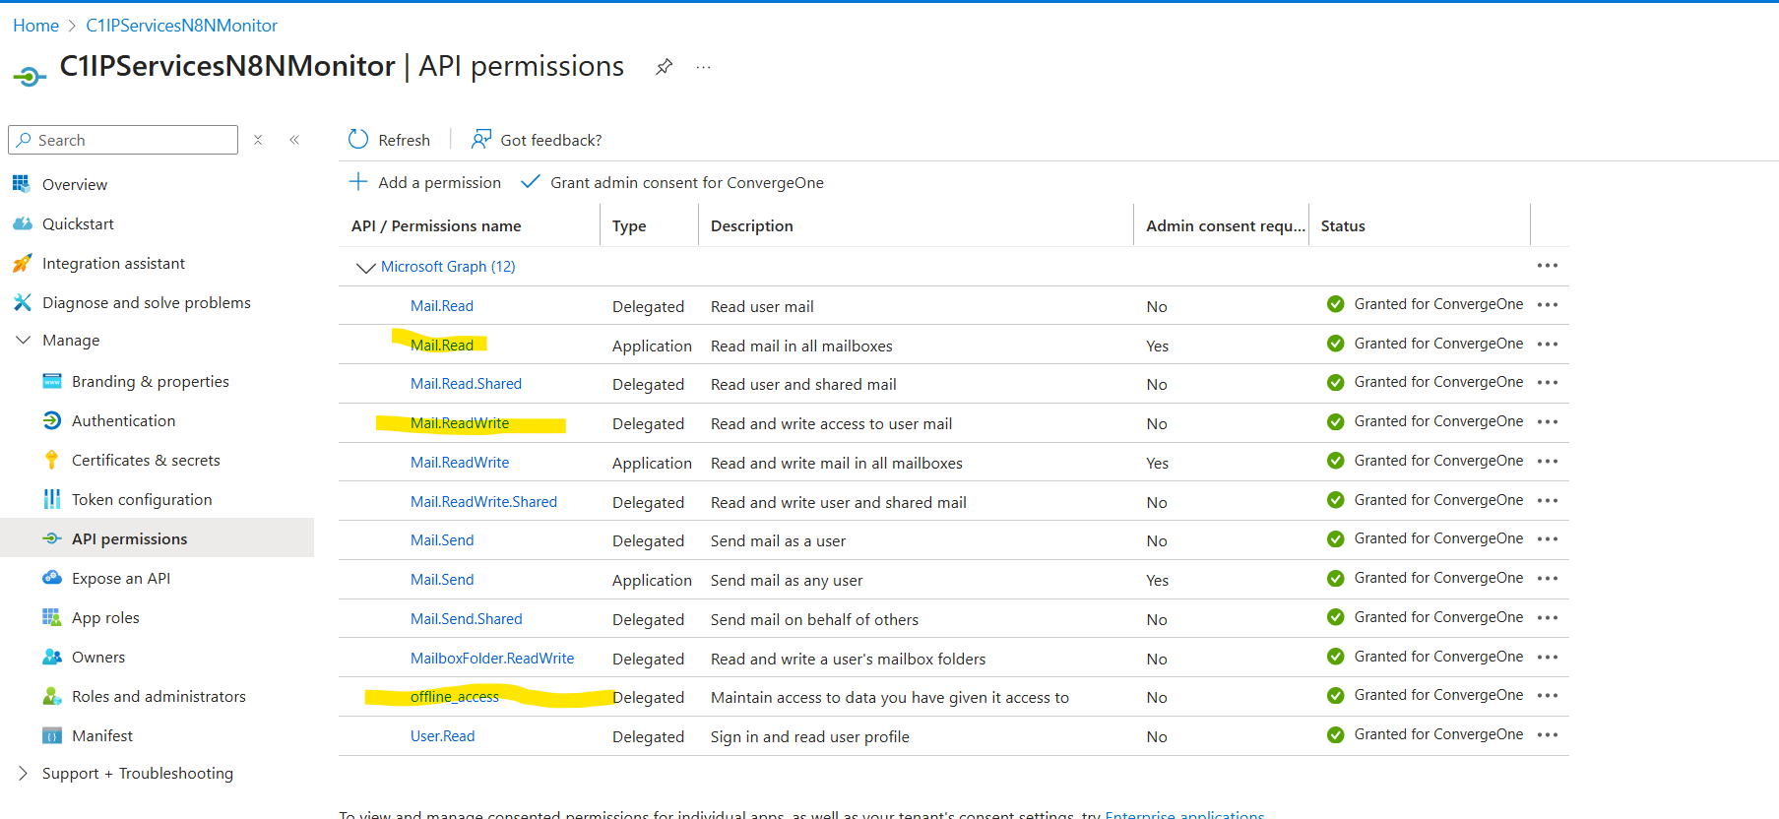Viewport: 1779px width, 819px height.
Task: Open the ellipsis menu for the Read user mail row
Action: click(x=1548, y=304)
